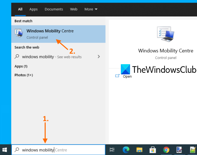
Task: Click the Best match heading
Action: pyautogui.click(x=23, y=21)
